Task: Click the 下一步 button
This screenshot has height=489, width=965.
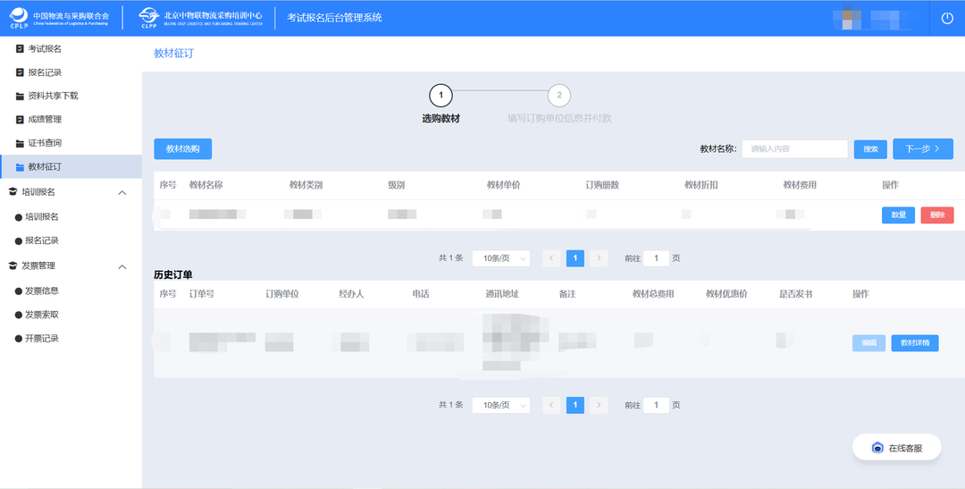Action: (922, 148)
